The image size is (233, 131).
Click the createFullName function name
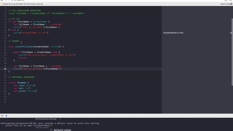click(x=24, y=47)
